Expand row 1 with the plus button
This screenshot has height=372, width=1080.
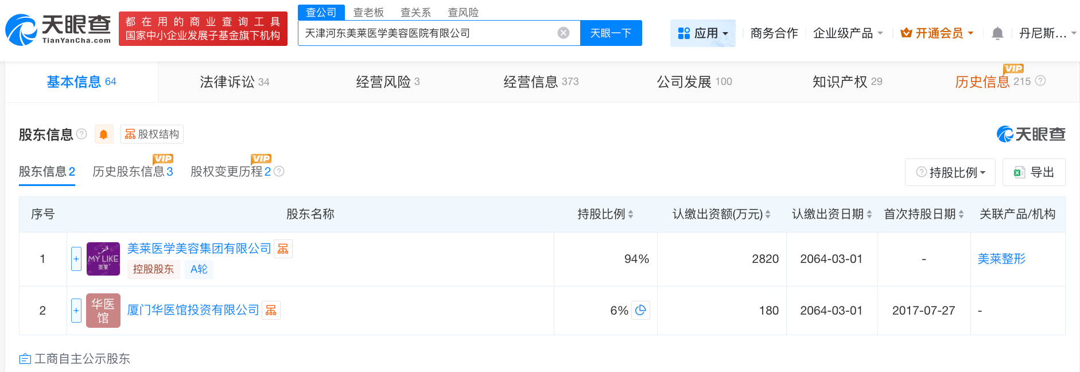(76, 259)
